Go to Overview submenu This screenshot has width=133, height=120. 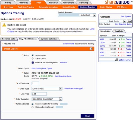[8, 7]
